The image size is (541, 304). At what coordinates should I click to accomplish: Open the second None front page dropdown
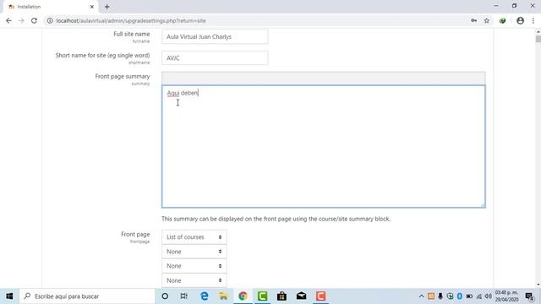pos(194,266)
